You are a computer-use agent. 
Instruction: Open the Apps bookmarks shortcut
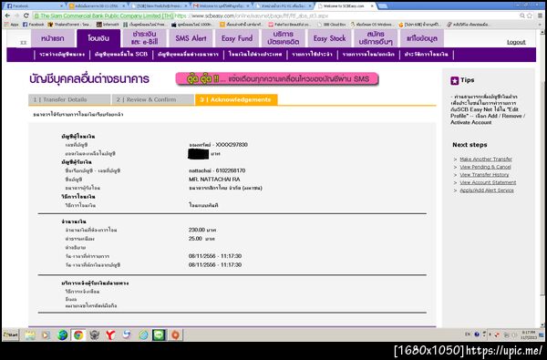(12, 25)
